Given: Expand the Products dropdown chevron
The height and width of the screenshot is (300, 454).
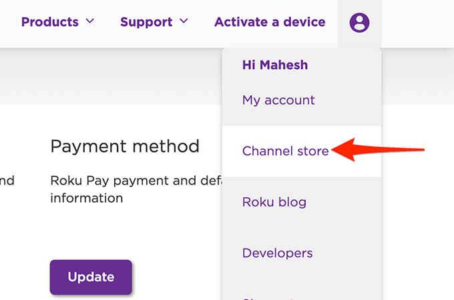Looking at the screenshot, I should pyautogui.click(x=89, y=21).
